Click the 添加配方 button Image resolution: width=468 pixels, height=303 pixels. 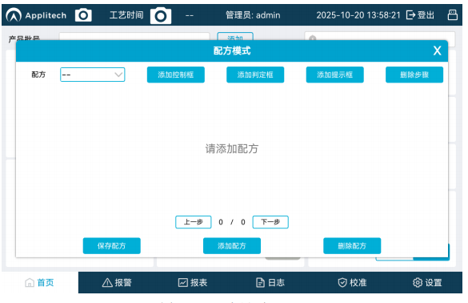[x=232, y=246]
